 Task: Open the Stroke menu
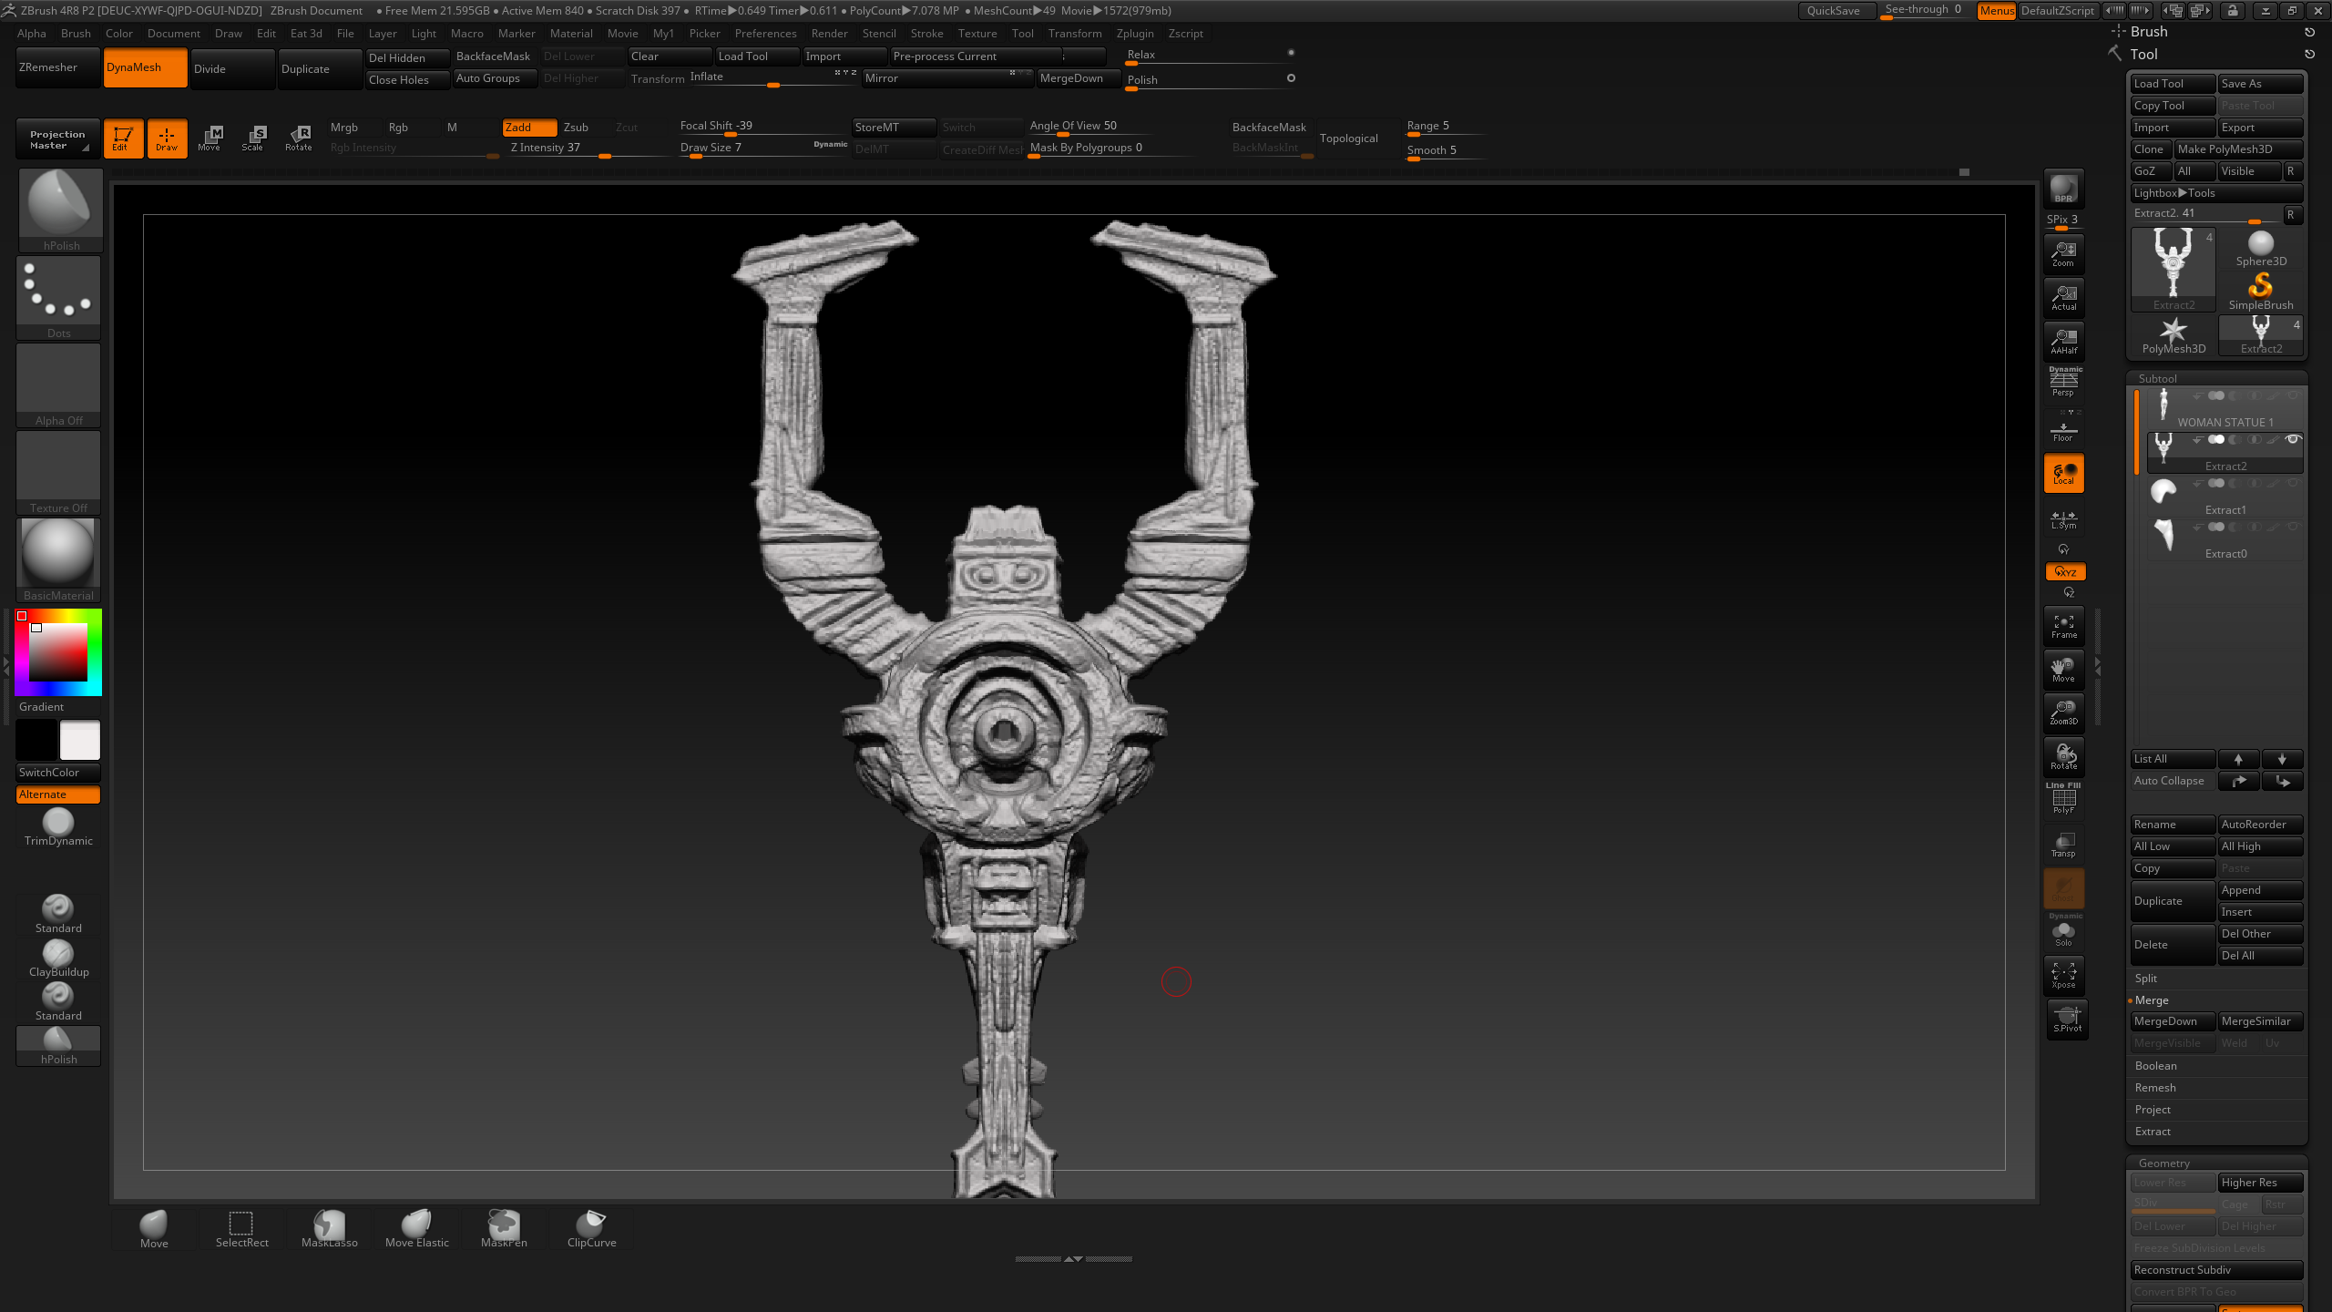[926, 34]
